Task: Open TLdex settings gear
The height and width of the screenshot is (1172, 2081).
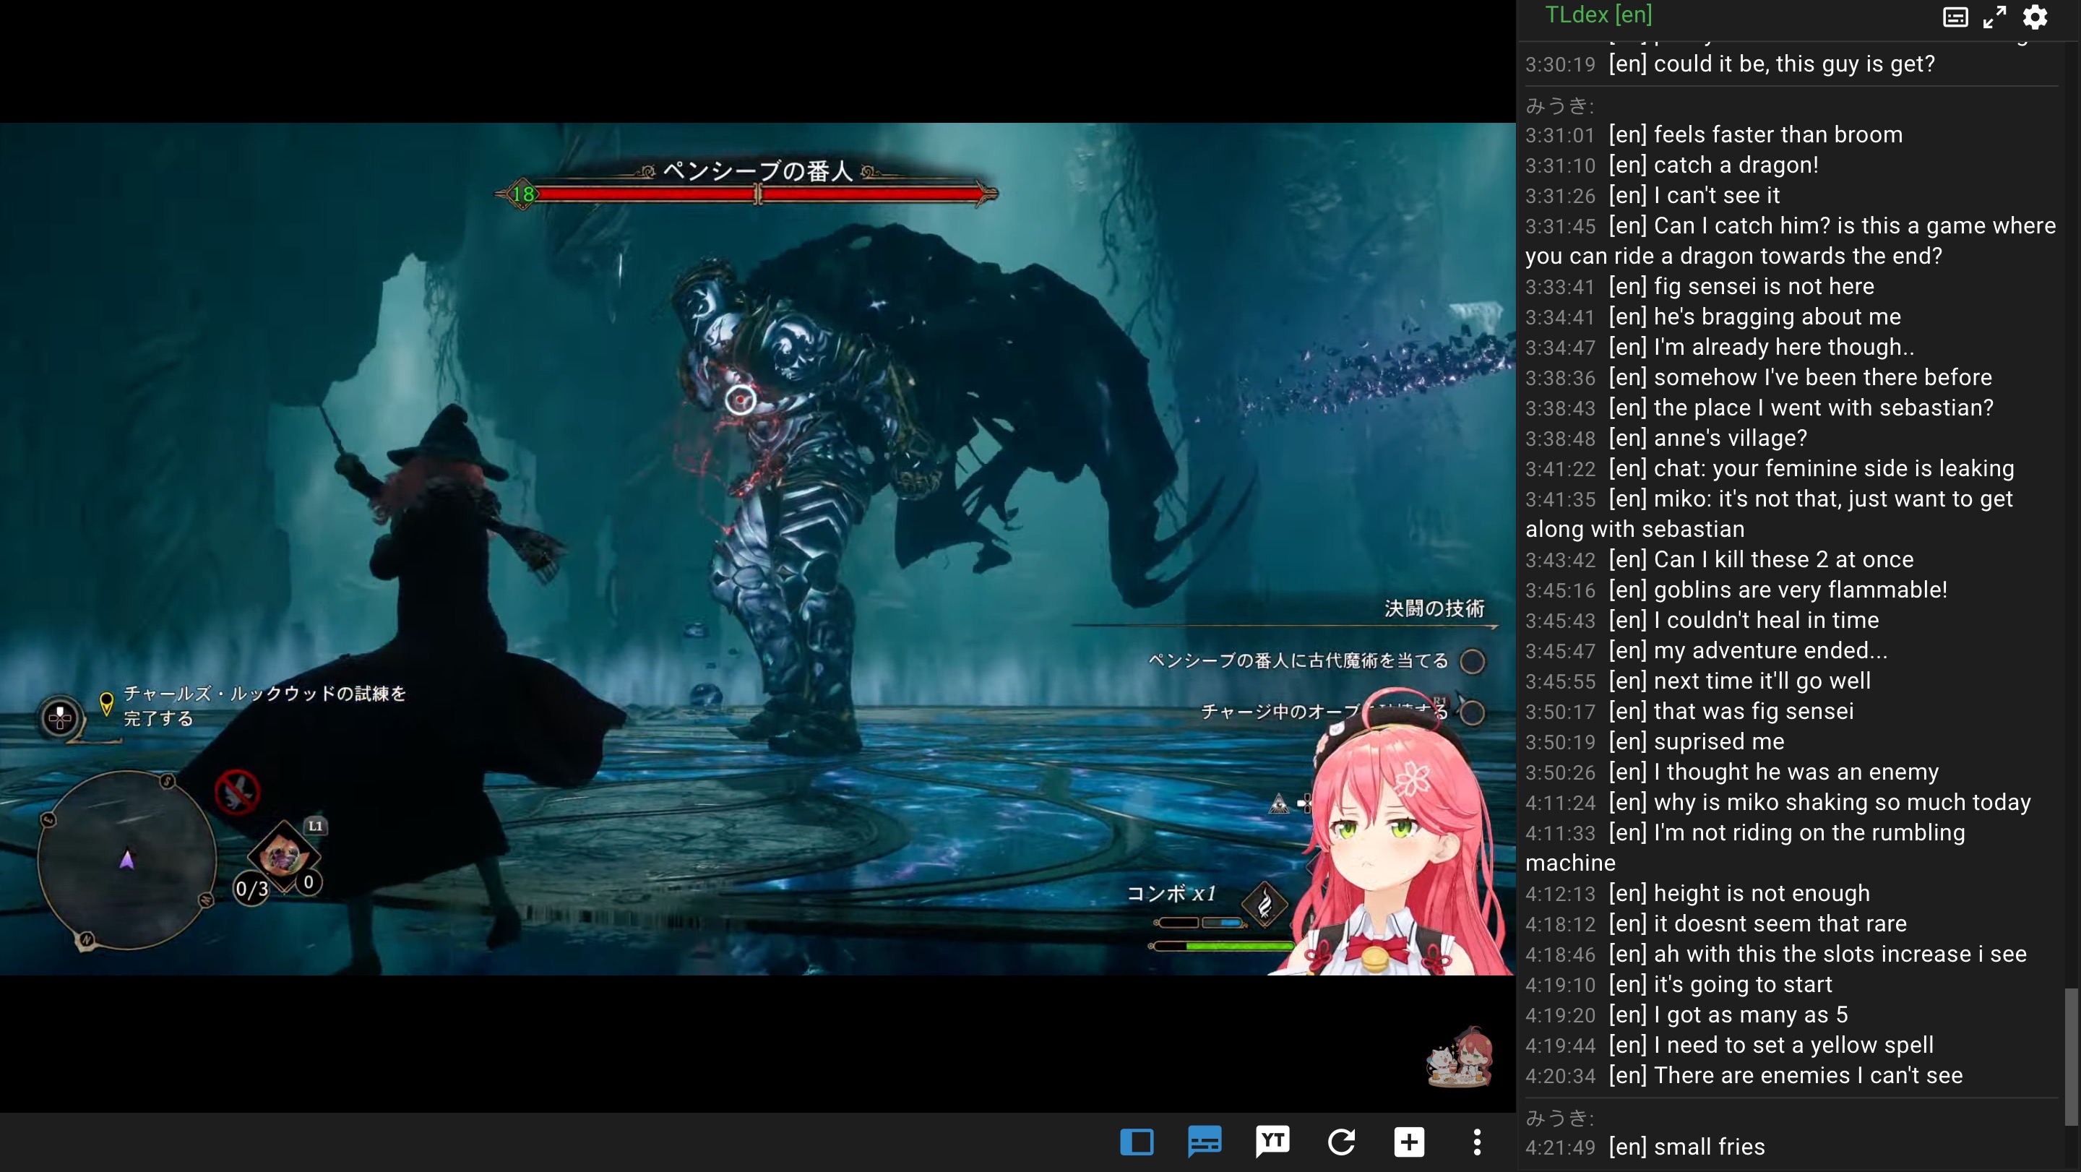Action: (x=2035, y=17)
